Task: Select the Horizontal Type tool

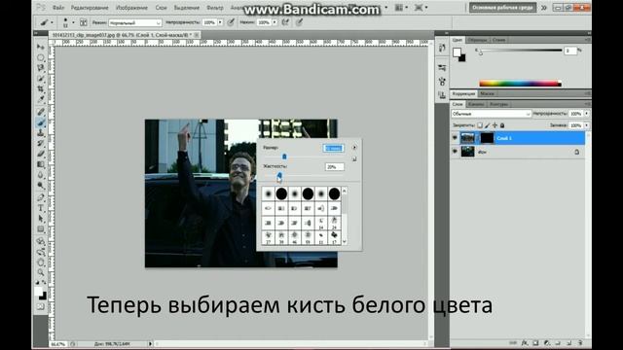Action: pos(41,208)
